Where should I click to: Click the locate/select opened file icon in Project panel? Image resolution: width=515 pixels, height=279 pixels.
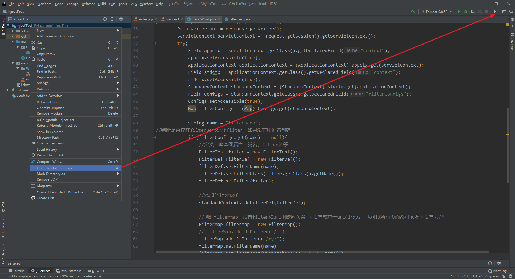tap(105, 19)
